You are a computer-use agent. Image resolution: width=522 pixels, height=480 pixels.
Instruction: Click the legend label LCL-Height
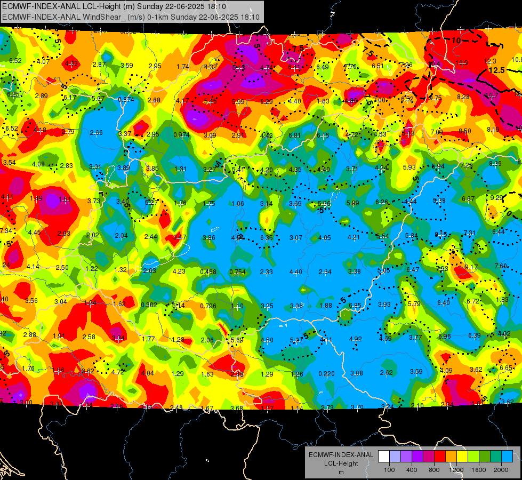(341, 463)
